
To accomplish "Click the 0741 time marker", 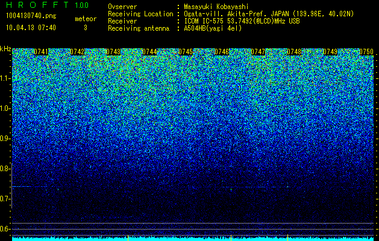I will coord(41,52).
